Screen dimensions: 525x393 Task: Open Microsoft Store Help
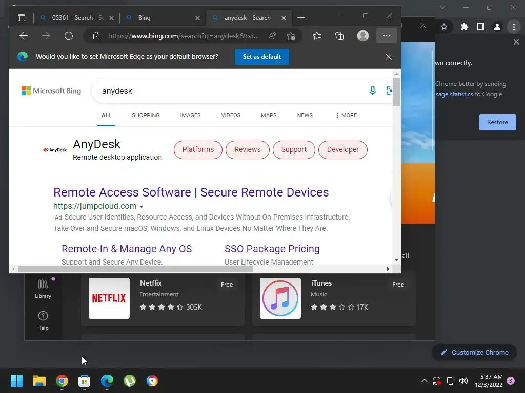(x=43, y=320)
